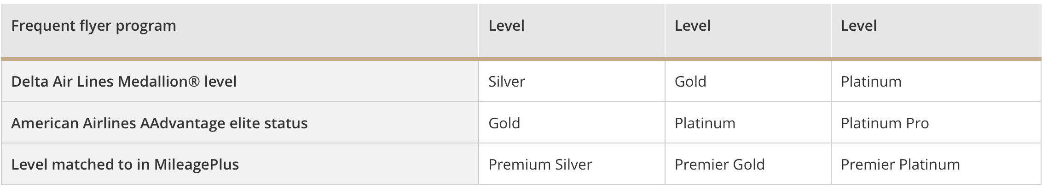Viewport: 1042px width, 187px height.
Task: Select the Gold cell in Delta row
Action: (690, 82)
